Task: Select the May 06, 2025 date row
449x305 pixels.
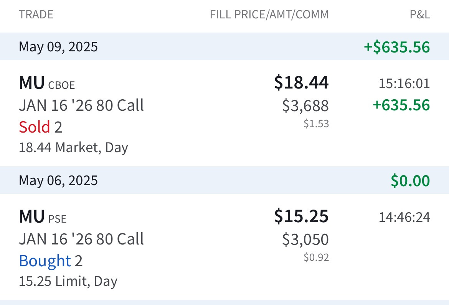Action: (225, 180)
